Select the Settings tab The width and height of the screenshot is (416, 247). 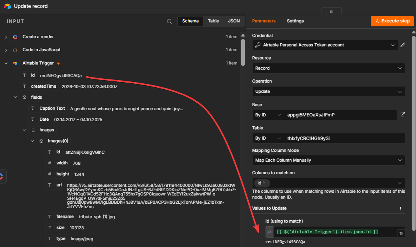tap(295, 21)
